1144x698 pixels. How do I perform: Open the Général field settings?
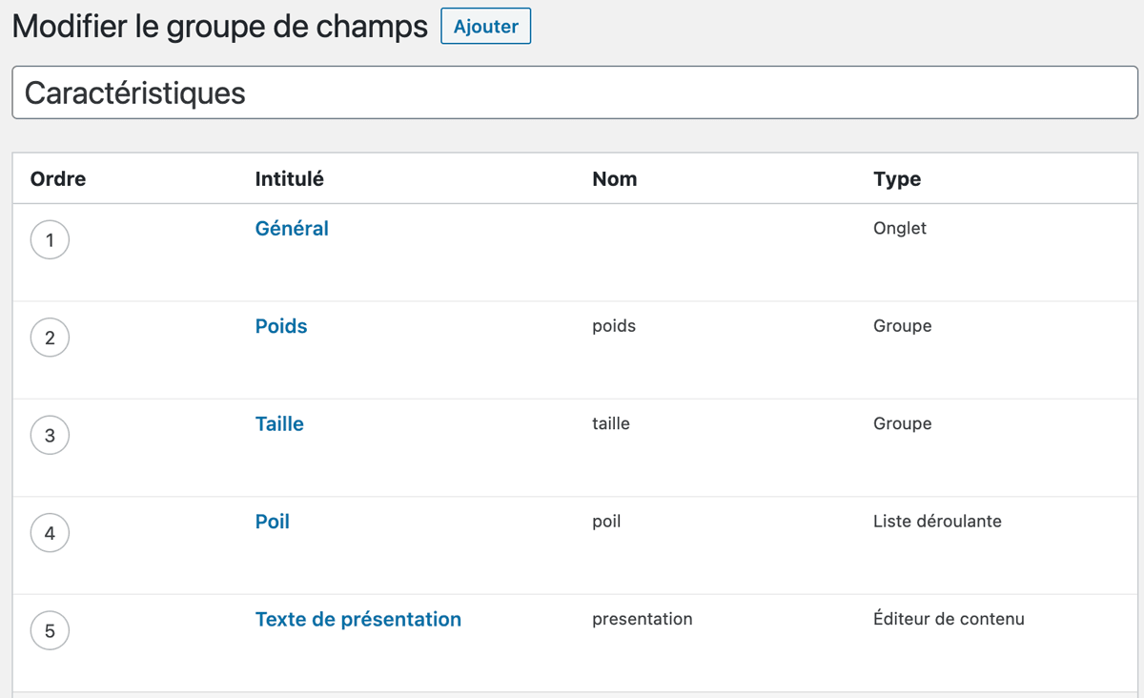click(292, 229)
